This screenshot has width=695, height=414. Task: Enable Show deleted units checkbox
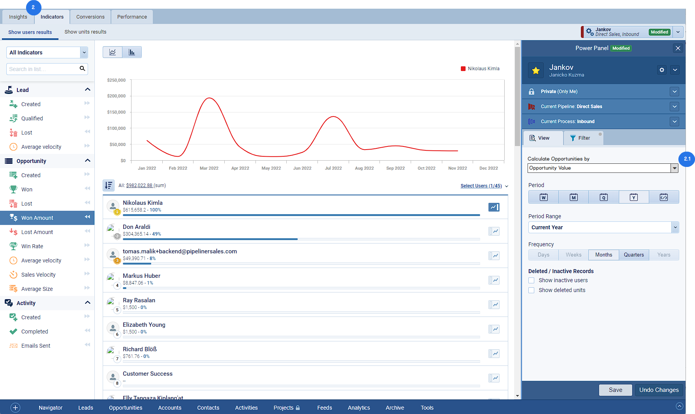(x=532, y=290)
